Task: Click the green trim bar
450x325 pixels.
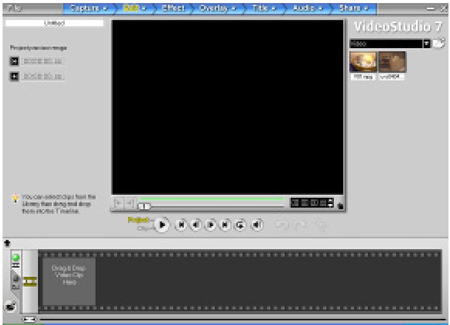Action: click(x=212, y=199)
